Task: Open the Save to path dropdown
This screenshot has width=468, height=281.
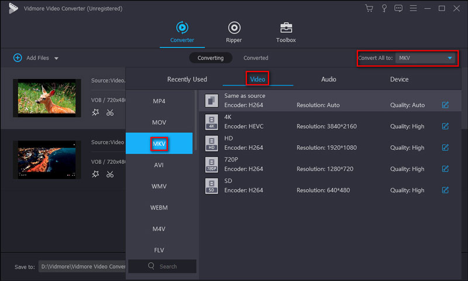Action: [82, 266]
